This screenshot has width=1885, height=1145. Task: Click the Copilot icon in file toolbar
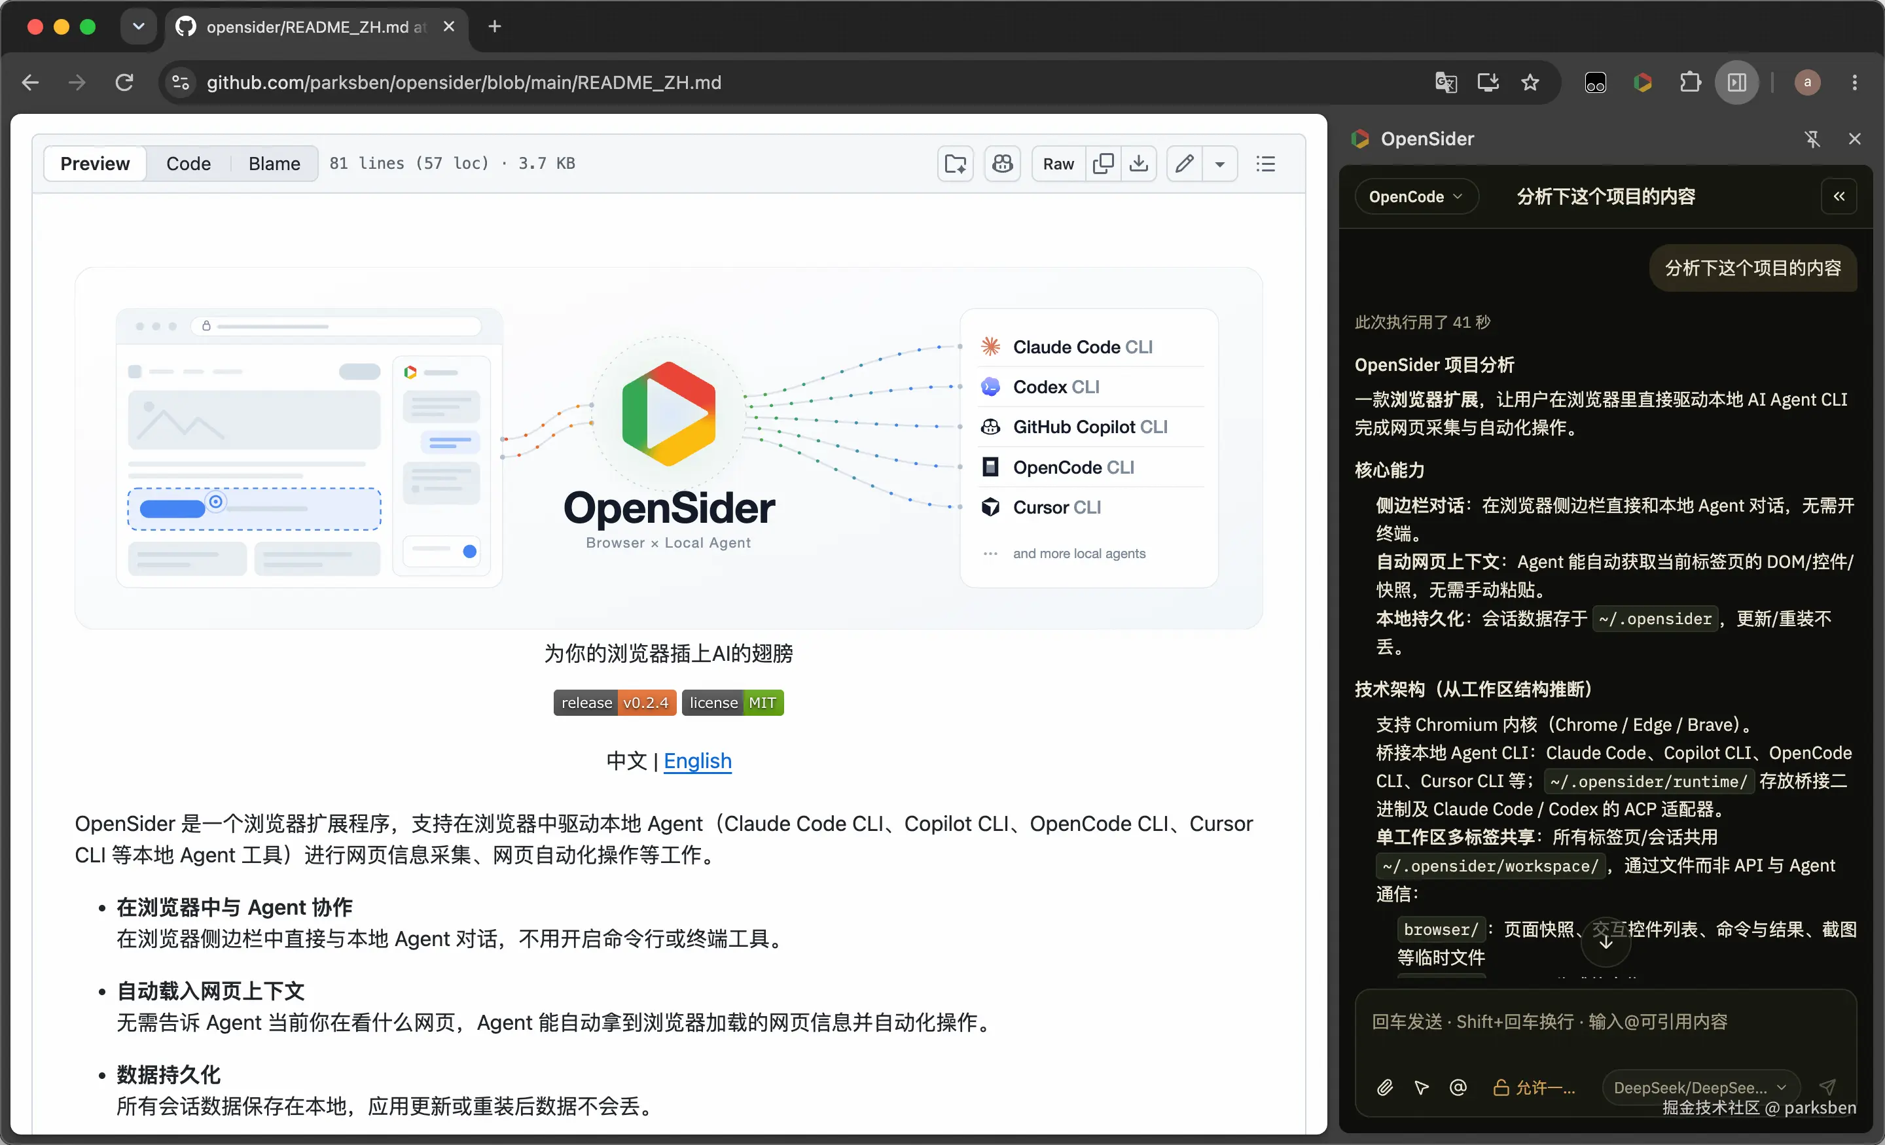coord(1002,164)
